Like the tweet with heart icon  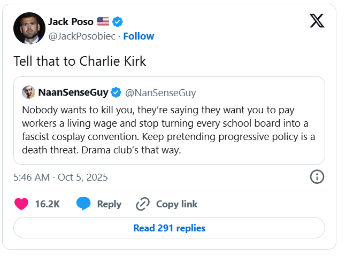pyautogui.click(x=21, y=204)
